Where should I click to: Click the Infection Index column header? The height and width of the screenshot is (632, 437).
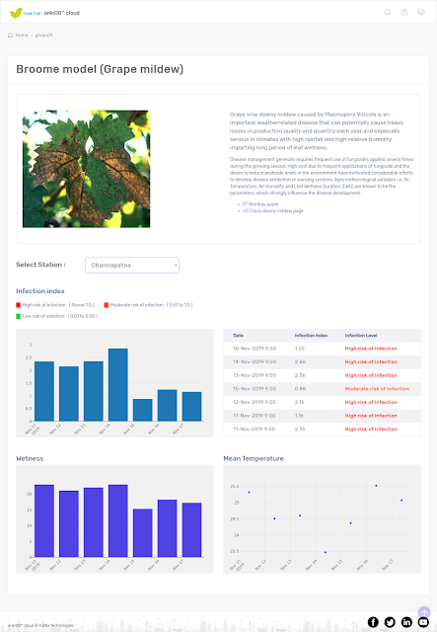(x=311, y=336)
